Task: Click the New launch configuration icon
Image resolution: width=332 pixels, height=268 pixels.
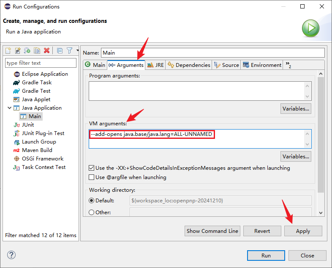Action: pyautogui.click(x=8, y=50)
